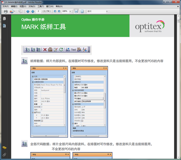Click the last percent-like icon in Optitex toolbar

[x=85, y=50]
